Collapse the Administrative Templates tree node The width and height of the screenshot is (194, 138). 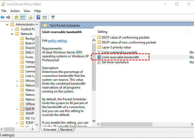pos(7,24)
